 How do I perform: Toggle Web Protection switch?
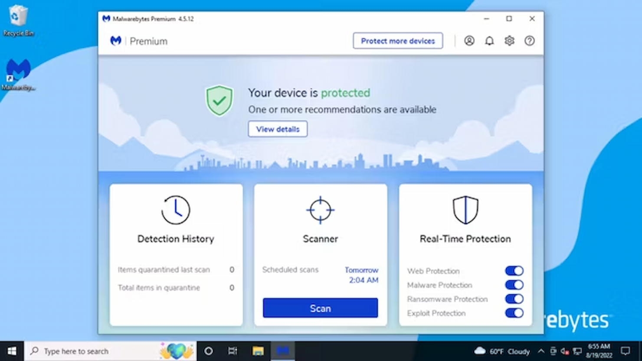(514, 271)
